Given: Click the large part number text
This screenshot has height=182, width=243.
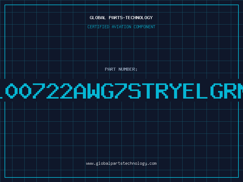Looking at the screenshot, I should click(x=122, y=91).
